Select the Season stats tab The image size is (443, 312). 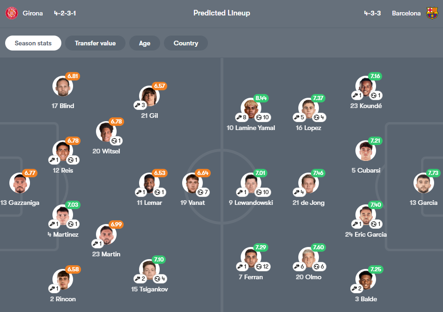[x=33, y=43]
